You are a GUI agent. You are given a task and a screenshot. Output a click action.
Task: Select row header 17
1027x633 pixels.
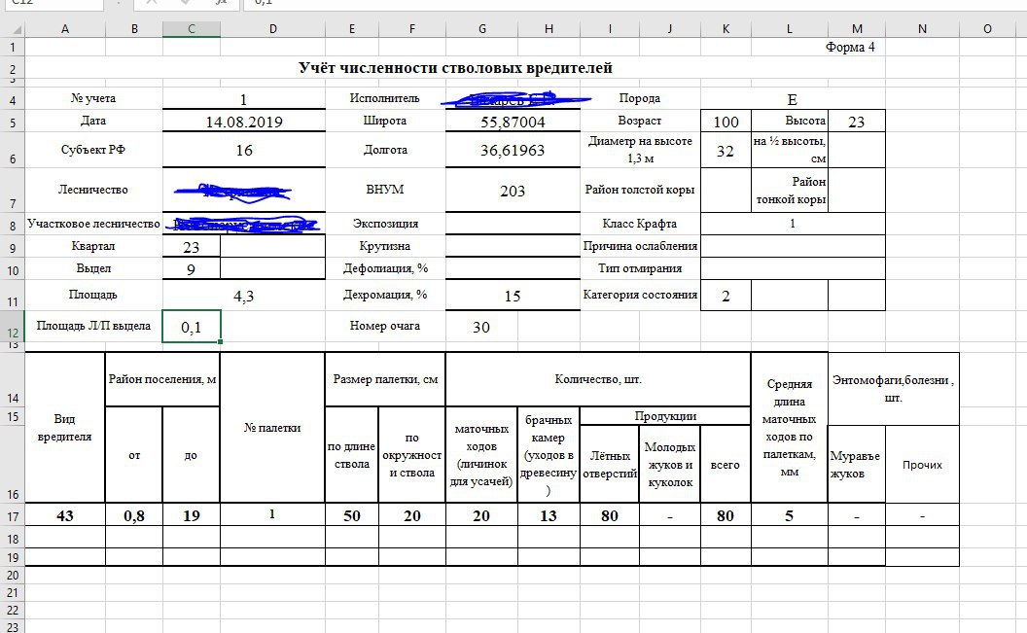(x=13, y=515)
